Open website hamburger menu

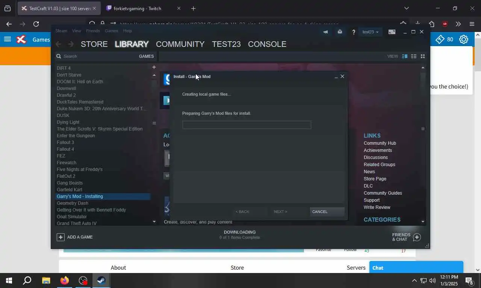coord(7,39)
